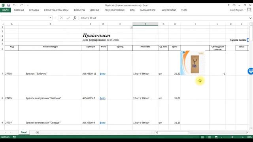Open the РАЗРАБОТЧИК tab
Image resolution: width=253 pixels, height=142 pixels.
(x=147, y=10)
